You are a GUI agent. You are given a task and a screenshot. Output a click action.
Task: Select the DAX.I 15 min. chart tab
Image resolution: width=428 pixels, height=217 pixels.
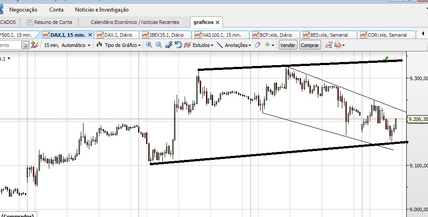[x=68, y=35]
